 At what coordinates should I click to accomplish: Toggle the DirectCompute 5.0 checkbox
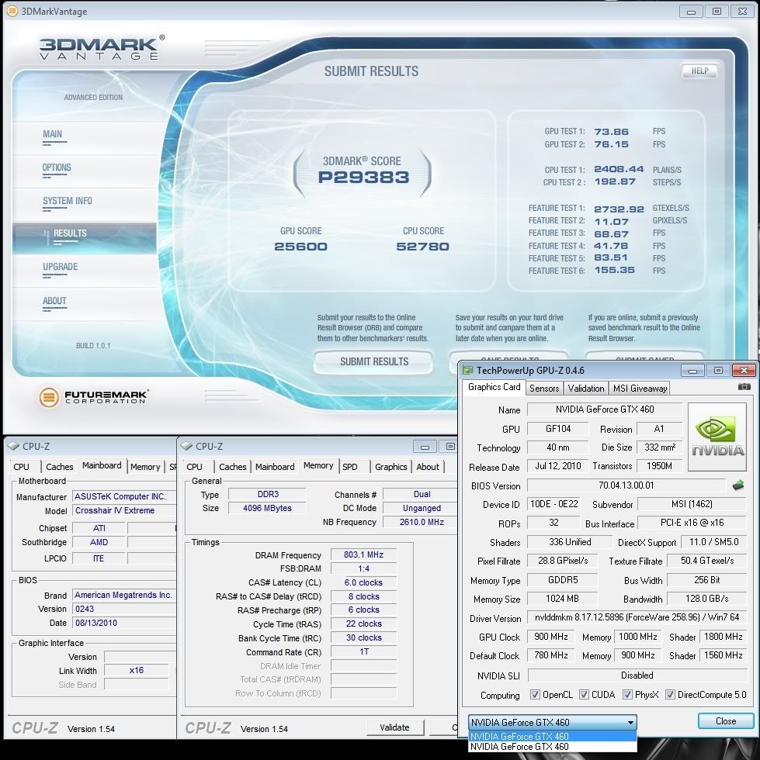[x=670, y=695]
